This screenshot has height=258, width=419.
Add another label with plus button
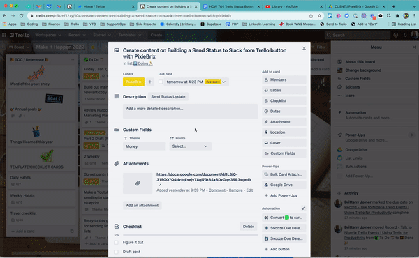(x=150, y=82)
